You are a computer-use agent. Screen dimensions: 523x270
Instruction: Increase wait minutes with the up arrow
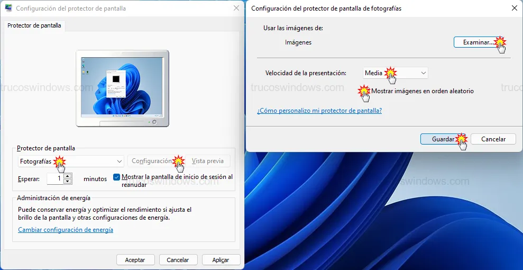67,176
